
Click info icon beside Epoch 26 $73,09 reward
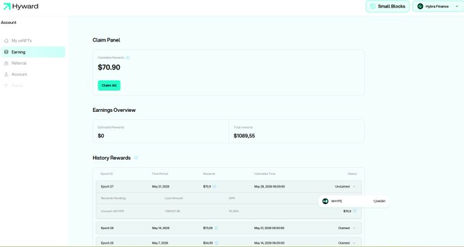(216, 228)
